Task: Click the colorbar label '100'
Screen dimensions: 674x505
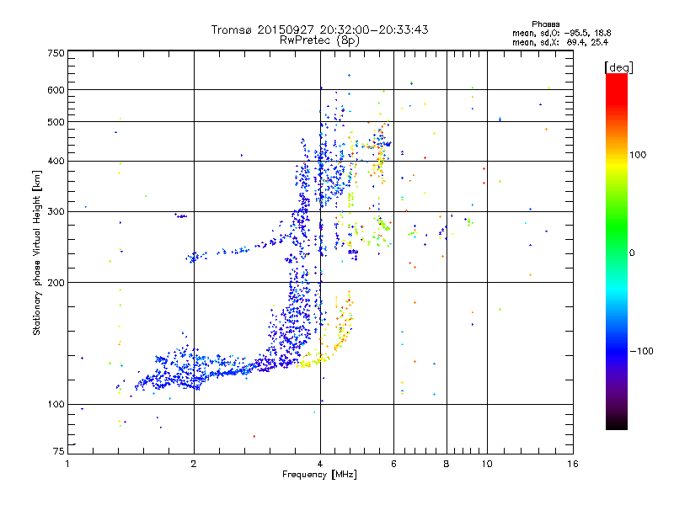Action: click(x=638, y=155)
